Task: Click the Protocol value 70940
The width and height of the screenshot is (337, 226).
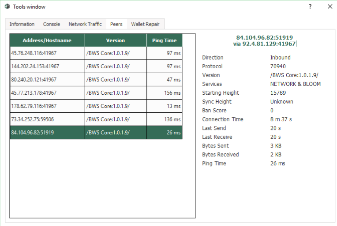Action: [x=278, y=67]
